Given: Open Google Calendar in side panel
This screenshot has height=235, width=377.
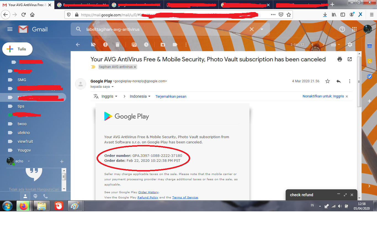Looking at the screenshot, I should point(370,46).
